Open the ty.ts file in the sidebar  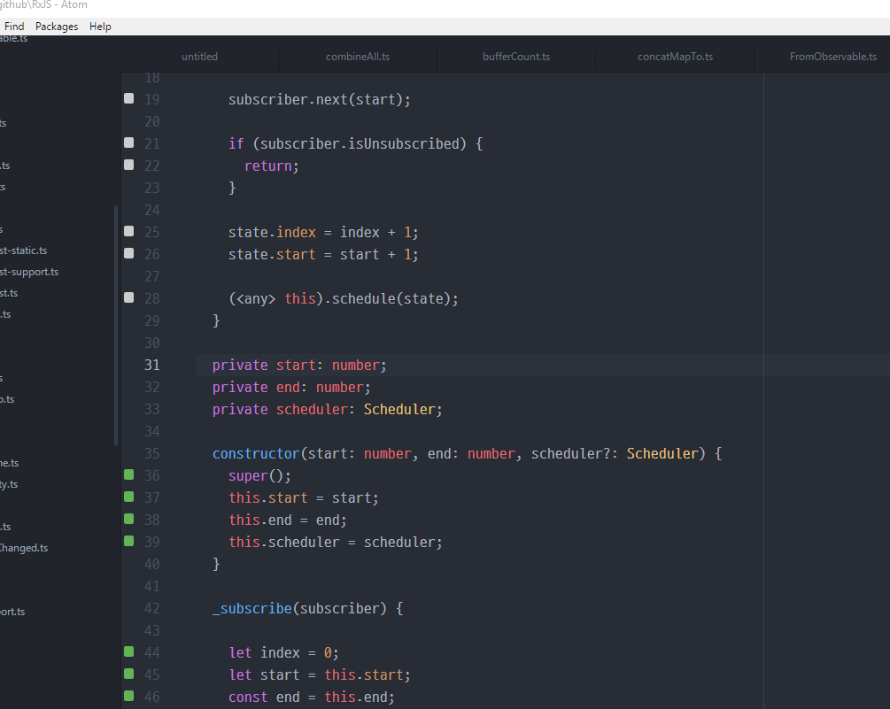(9, 484)
